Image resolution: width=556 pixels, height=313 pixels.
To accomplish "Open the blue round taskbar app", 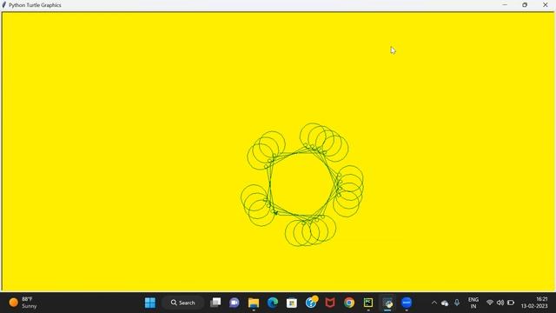I will (x=407, y=303).
